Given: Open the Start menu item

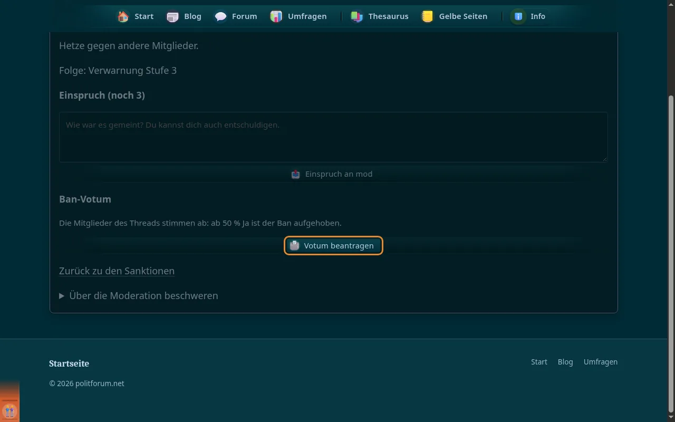Looking at the screenshot, I should point(136,16).
